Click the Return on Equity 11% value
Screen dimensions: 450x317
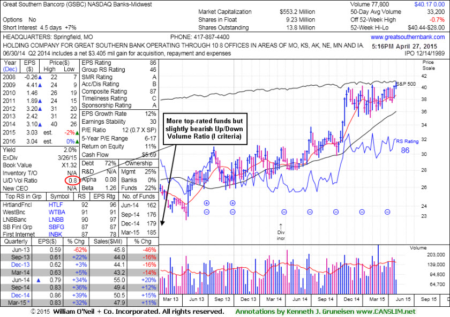[152, 146]
